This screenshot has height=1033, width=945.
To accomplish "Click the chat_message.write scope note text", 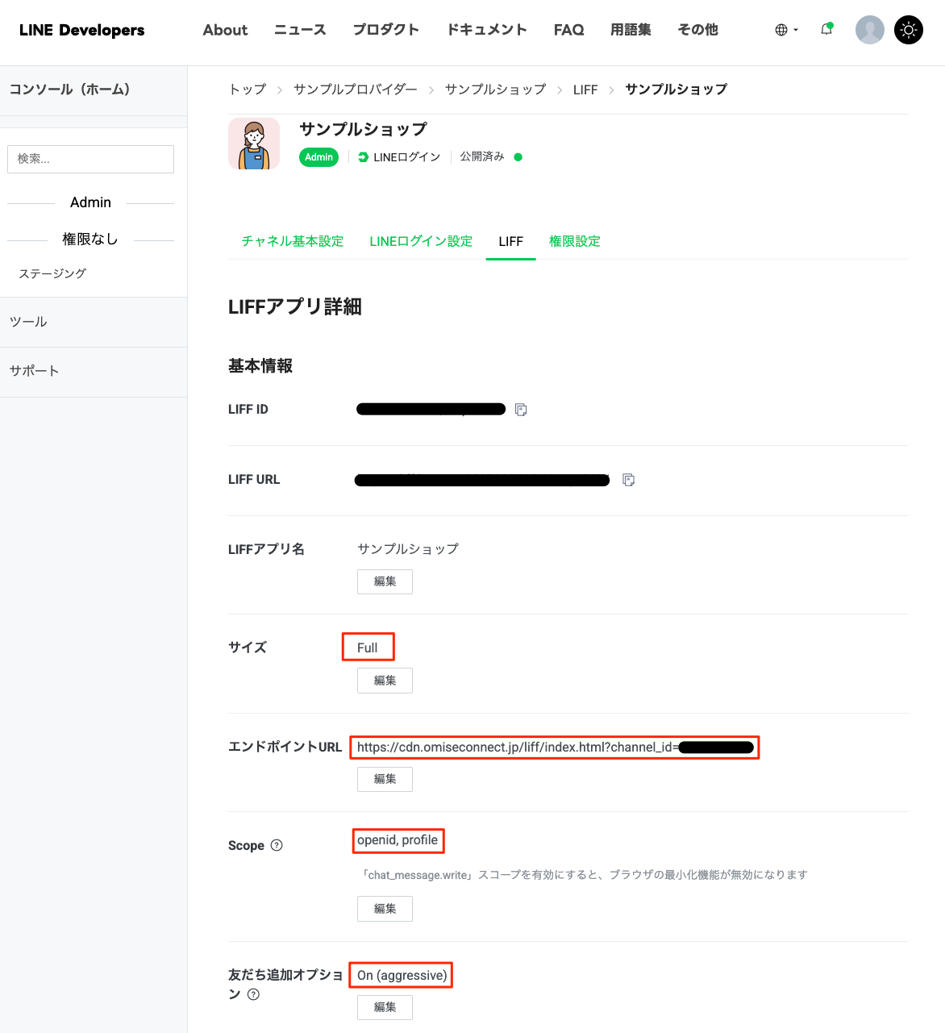I will pos(585,875).
